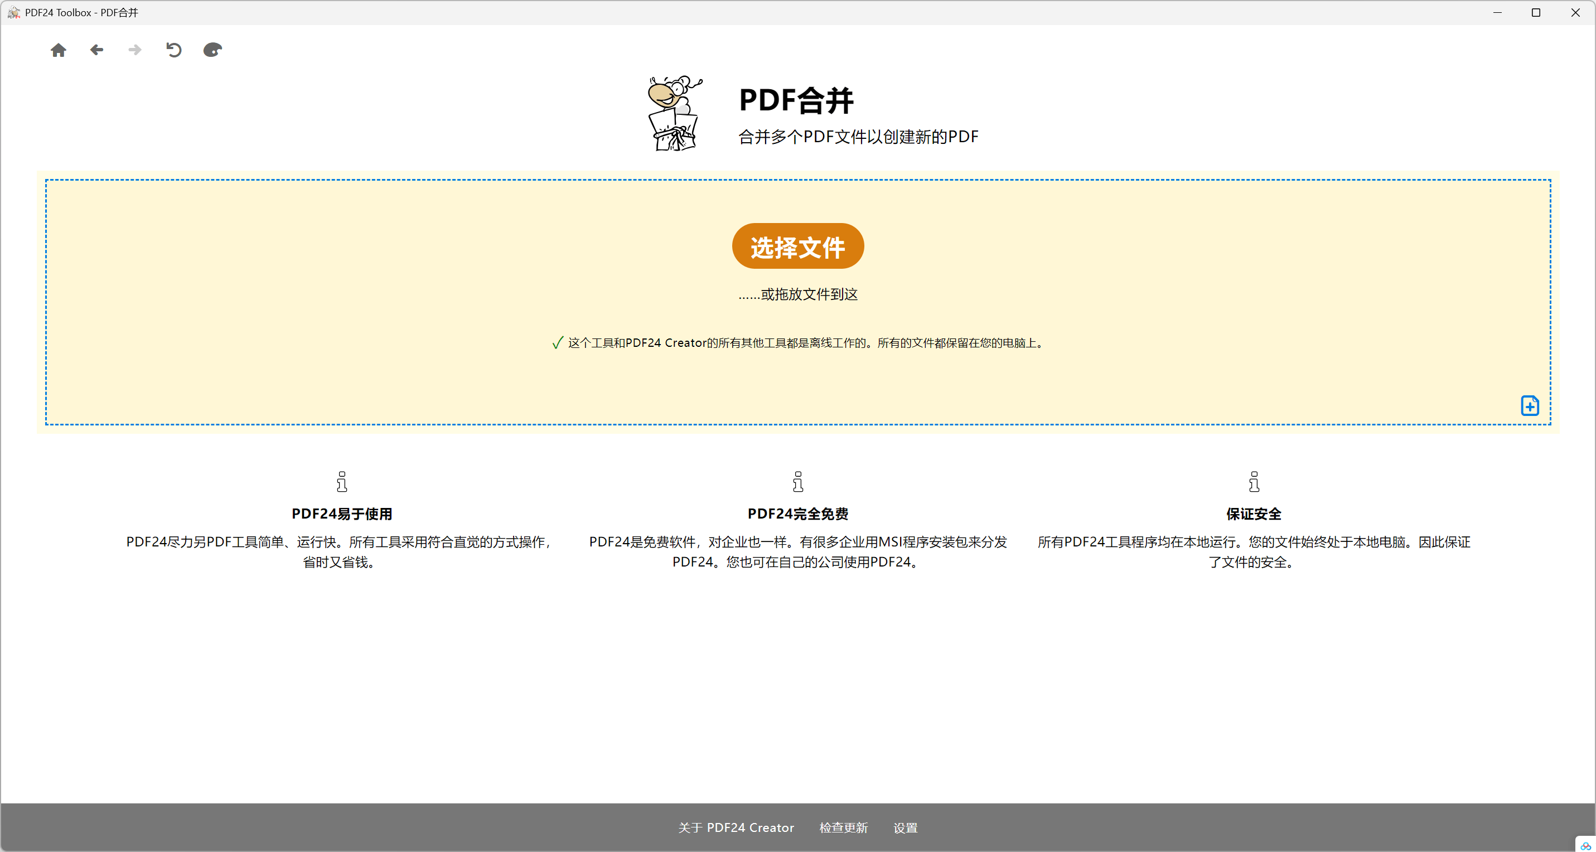Click the info icon above 保证安全
1596x852 pixels.
tap(1254, 481)
